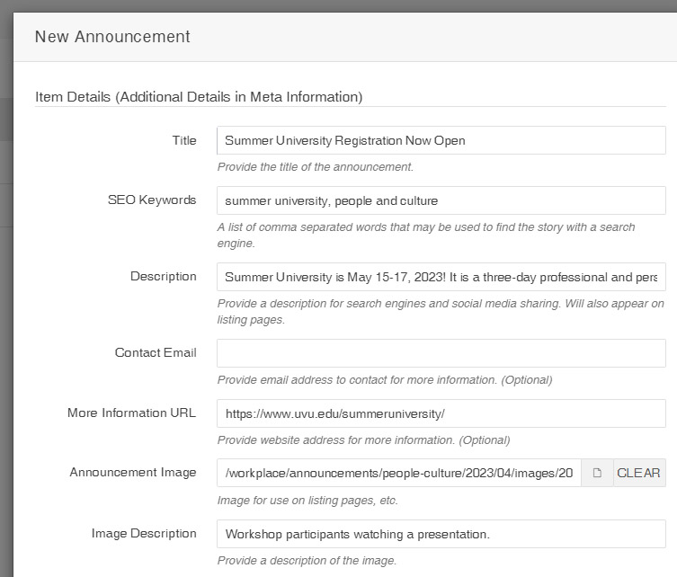Click the 'Item Details (Additional Details in Meta Information)' heading

(x=199, y=97)
